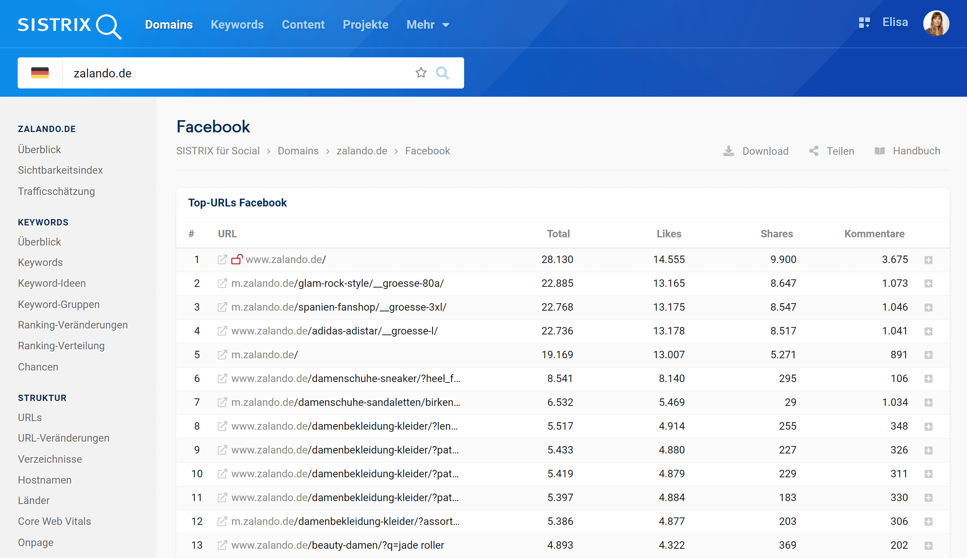This screenshot has width=967, height=558.
Task: Click red unlocked padlock icon in row 1
Action: click(x=237, y=259)
